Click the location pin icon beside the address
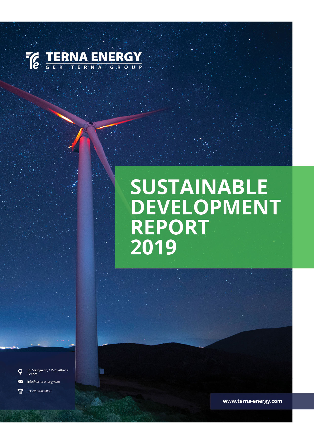The height and width of the screenshot is (444, 314). (20, 372)
